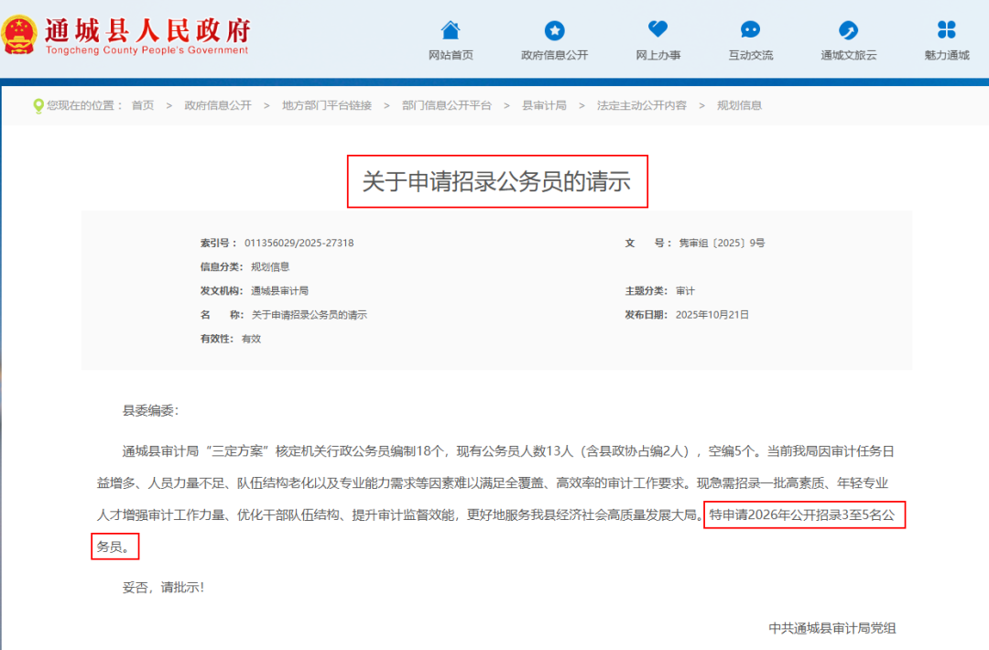Screen dimensions: 989x650
Task: Go to 首页 in the breadcrumb
Action: (143, 105)
